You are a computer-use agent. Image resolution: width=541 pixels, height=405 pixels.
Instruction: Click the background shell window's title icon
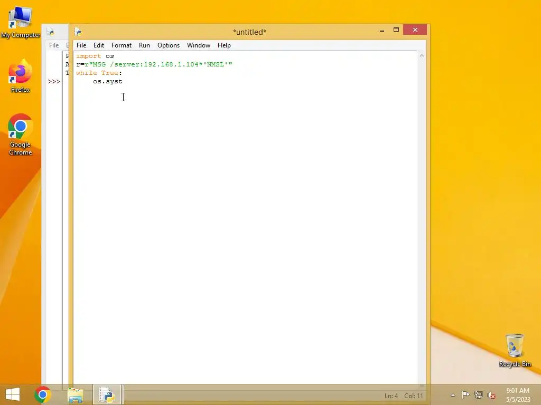pos(51,32)
